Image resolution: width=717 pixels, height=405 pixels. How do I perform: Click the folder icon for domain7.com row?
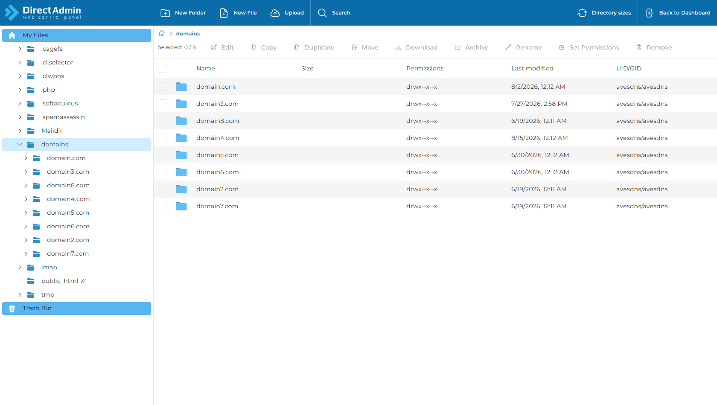coord(181,206)
